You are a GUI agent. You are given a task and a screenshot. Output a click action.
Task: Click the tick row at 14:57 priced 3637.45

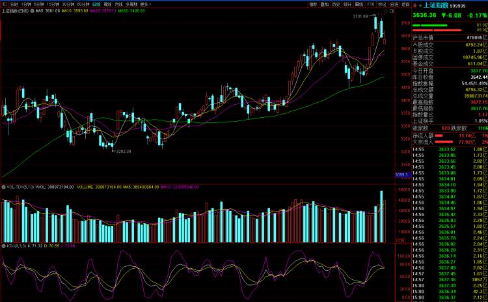tap(450, 274)
